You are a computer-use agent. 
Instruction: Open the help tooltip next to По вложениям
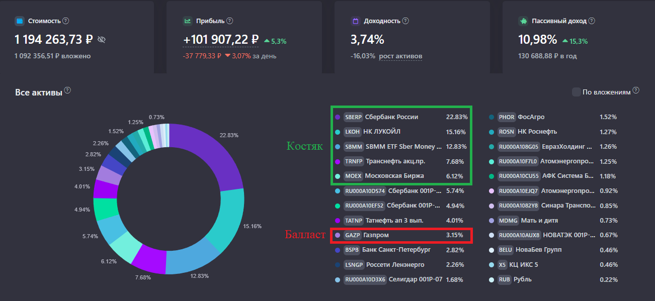point(636,91)
